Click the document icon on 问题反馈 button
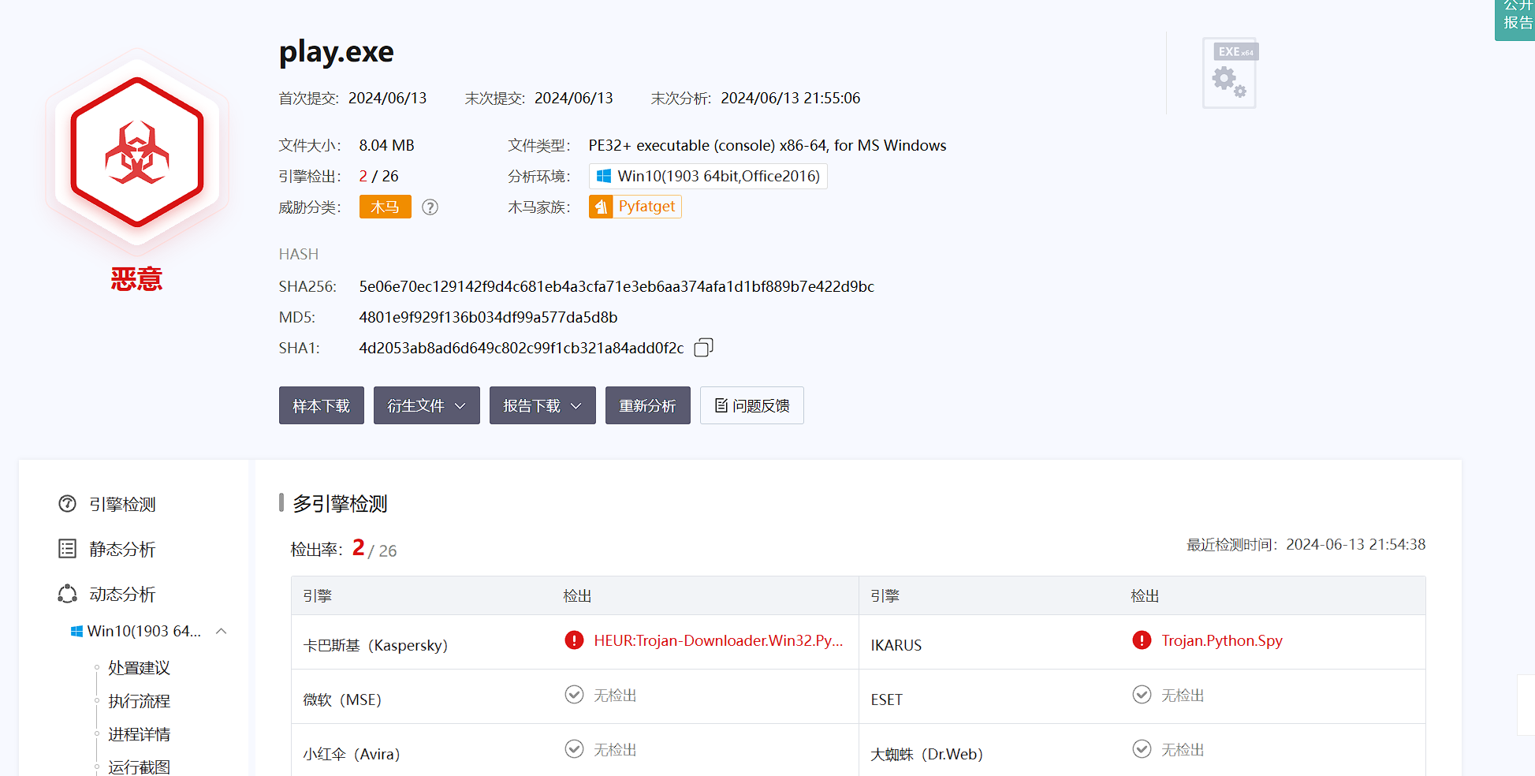This screenshot has height=776, width=1535. coord(721,405)
